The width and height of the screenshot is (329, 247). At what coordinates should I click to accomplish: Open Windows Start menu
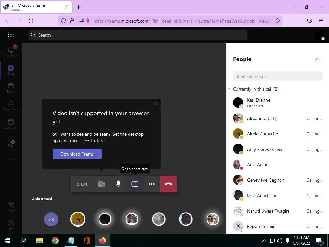pyautogui.click(x=8, y=241)
